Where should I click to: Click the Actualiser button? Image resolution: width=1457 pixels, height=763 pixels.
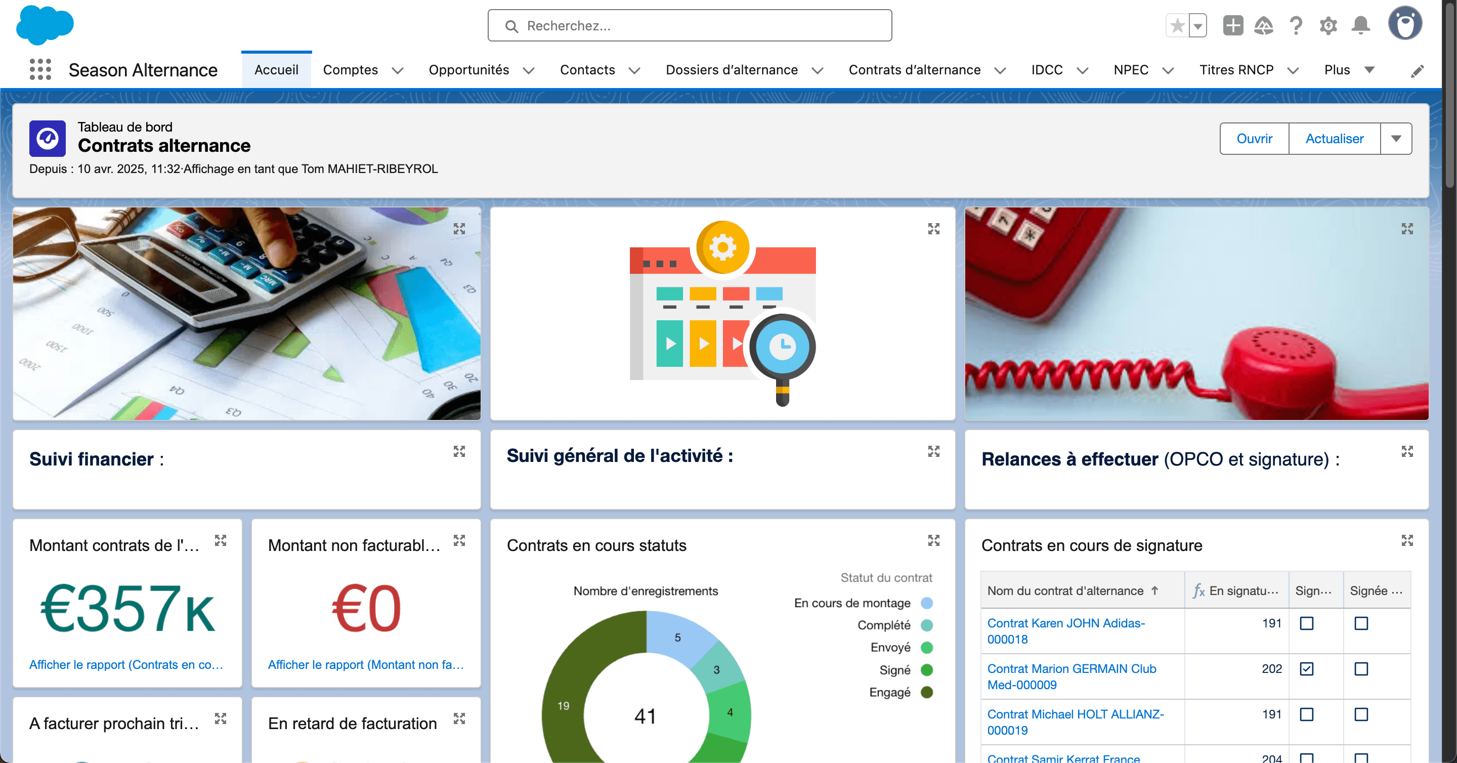[x=1334, y=139]
